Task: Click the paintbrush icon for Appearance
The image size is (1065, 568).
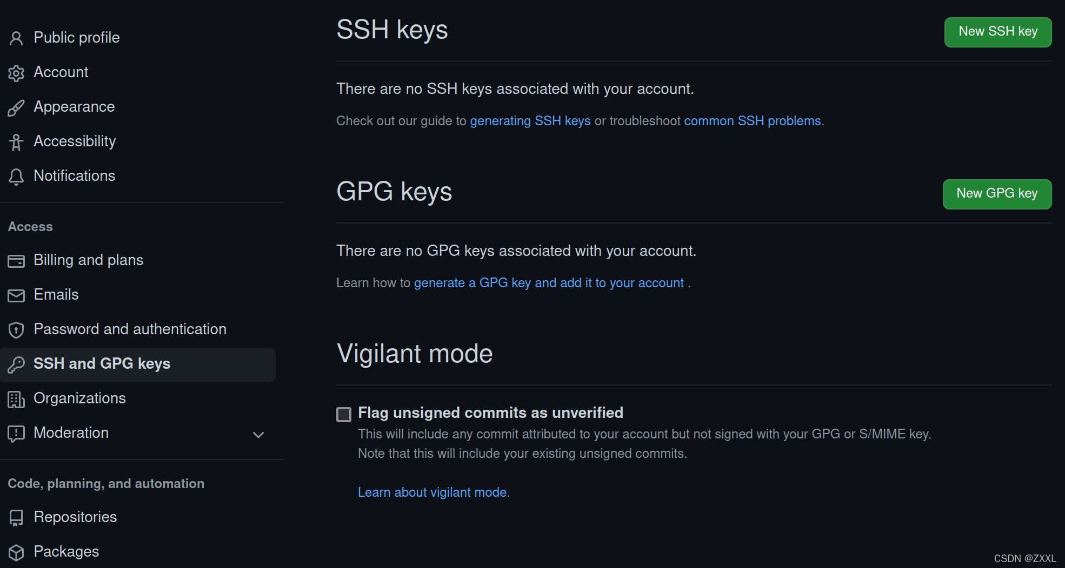Action: coord(16,107)
